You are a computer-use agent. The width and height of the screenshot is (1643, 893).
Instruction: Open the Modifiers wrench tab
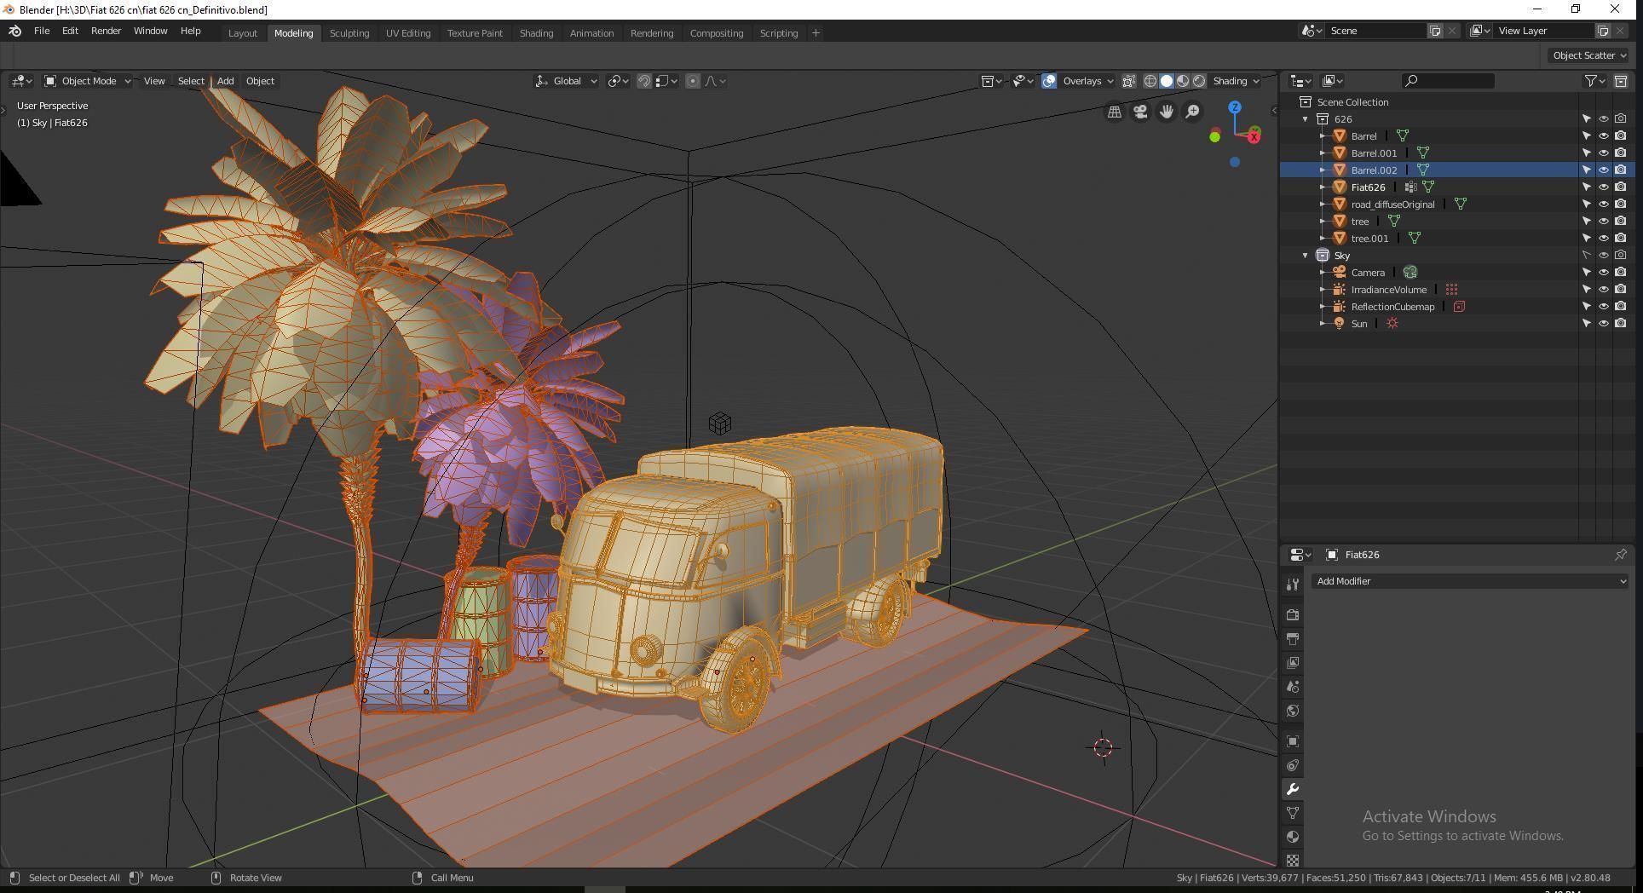1293,789
